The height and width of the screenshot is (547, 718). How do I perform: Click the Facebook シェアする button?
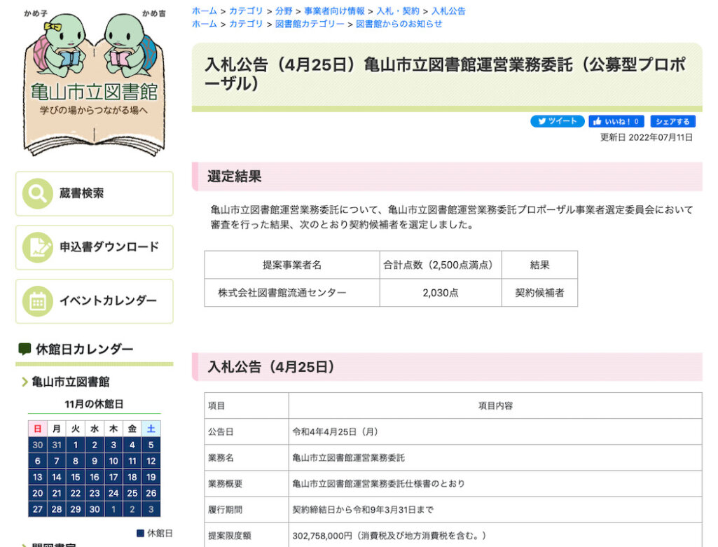(672, 121)
